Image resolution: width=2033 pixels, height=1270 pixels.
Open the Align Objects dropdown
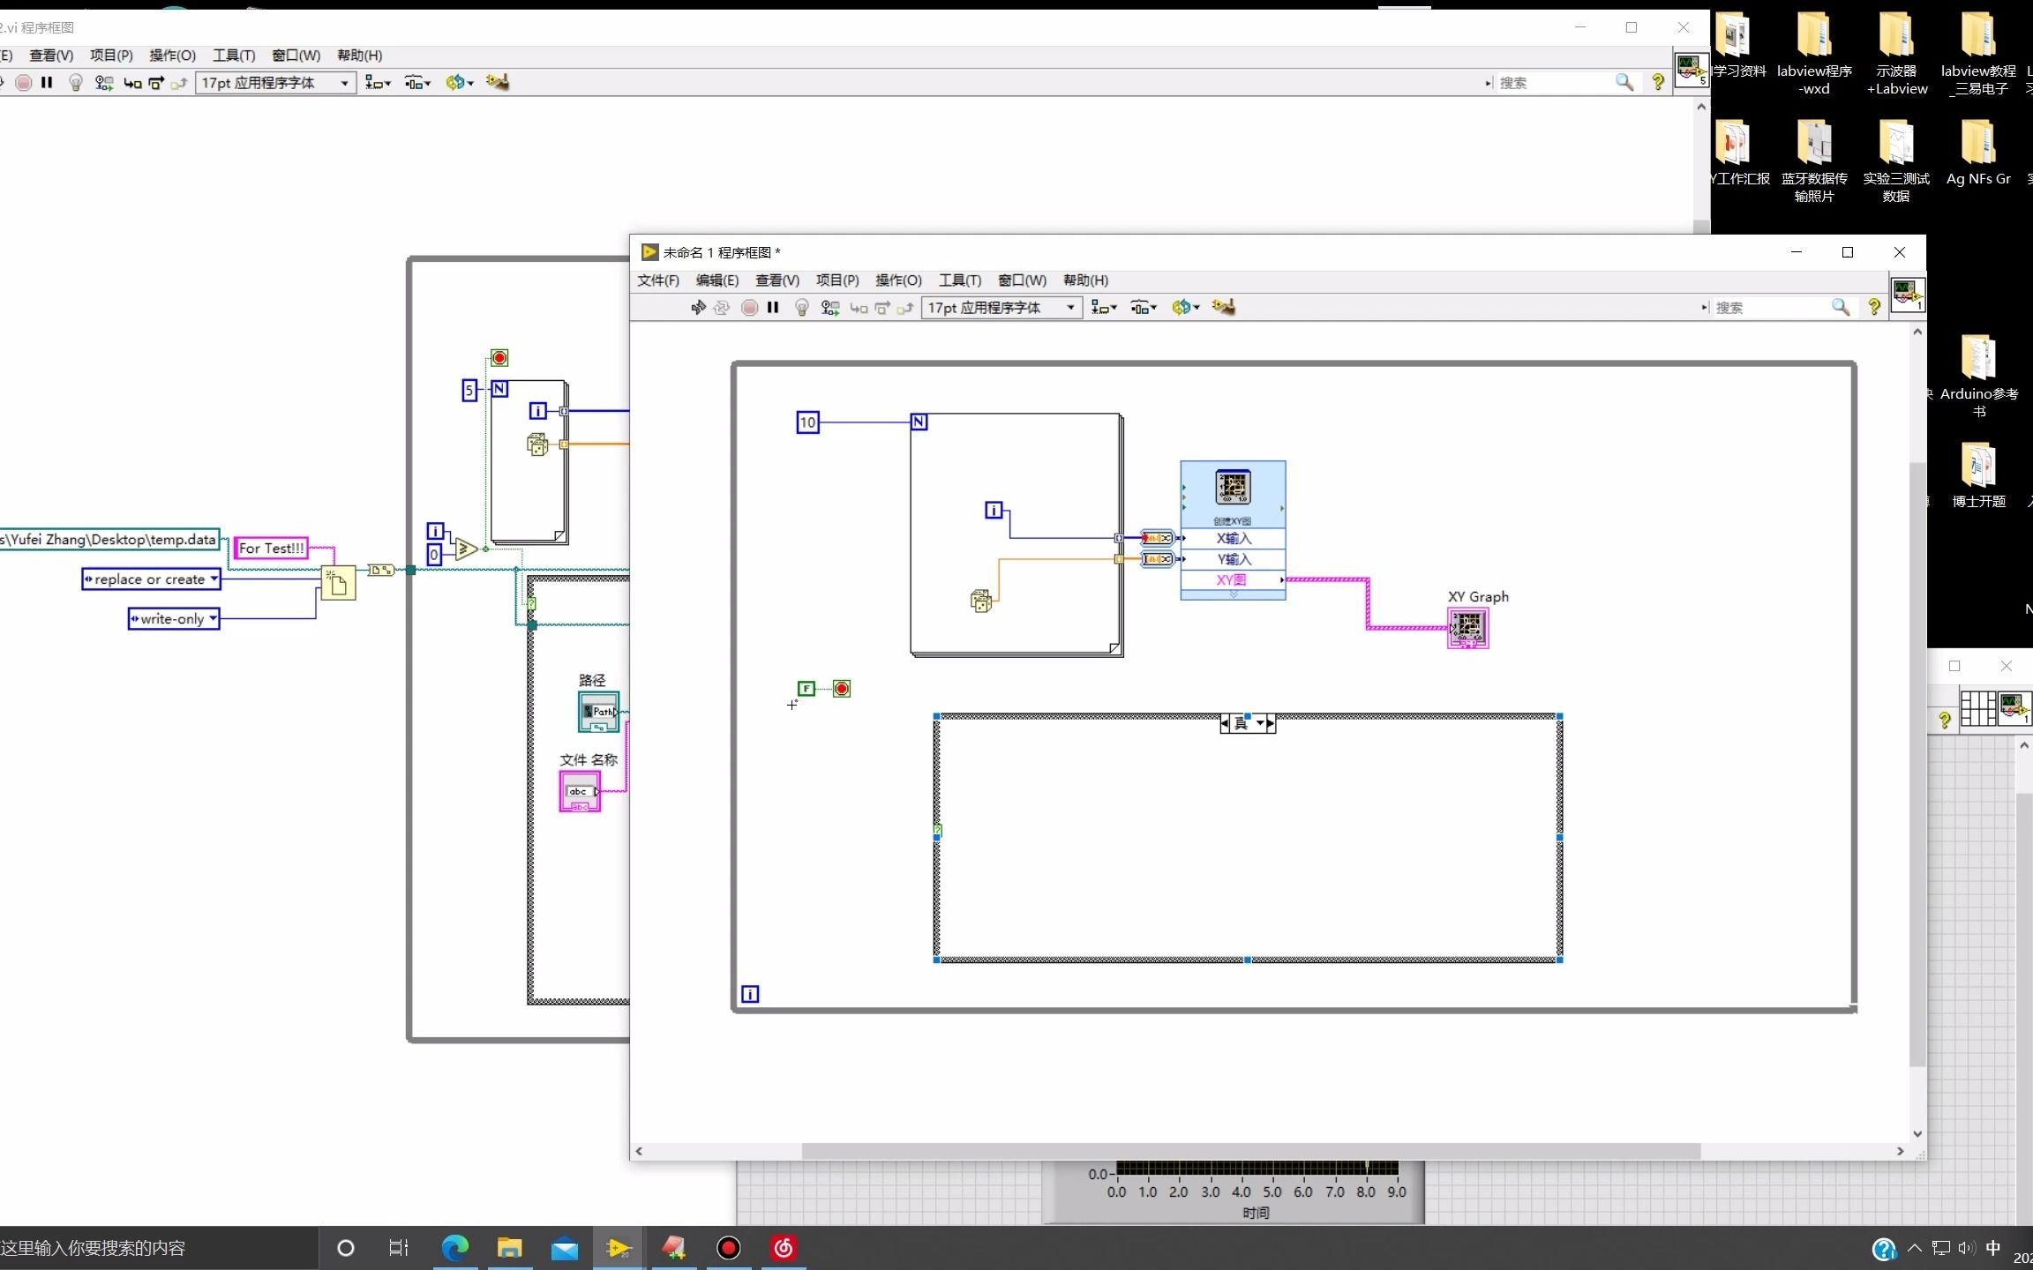tap(1103, 307)
